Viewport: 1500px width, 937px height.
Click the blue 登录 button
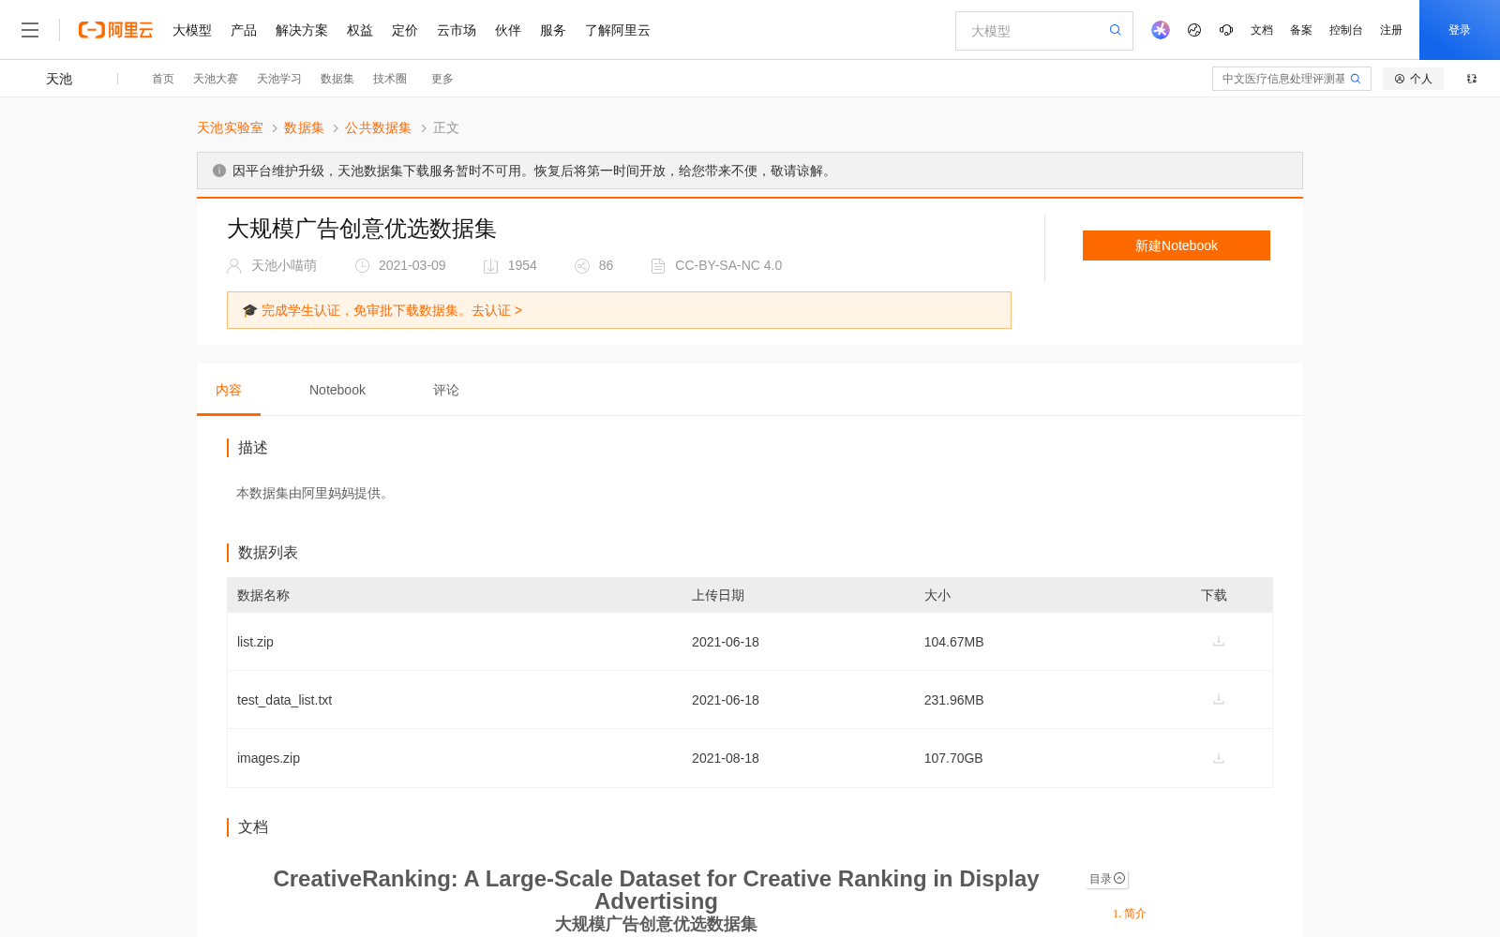point(1460,30)
